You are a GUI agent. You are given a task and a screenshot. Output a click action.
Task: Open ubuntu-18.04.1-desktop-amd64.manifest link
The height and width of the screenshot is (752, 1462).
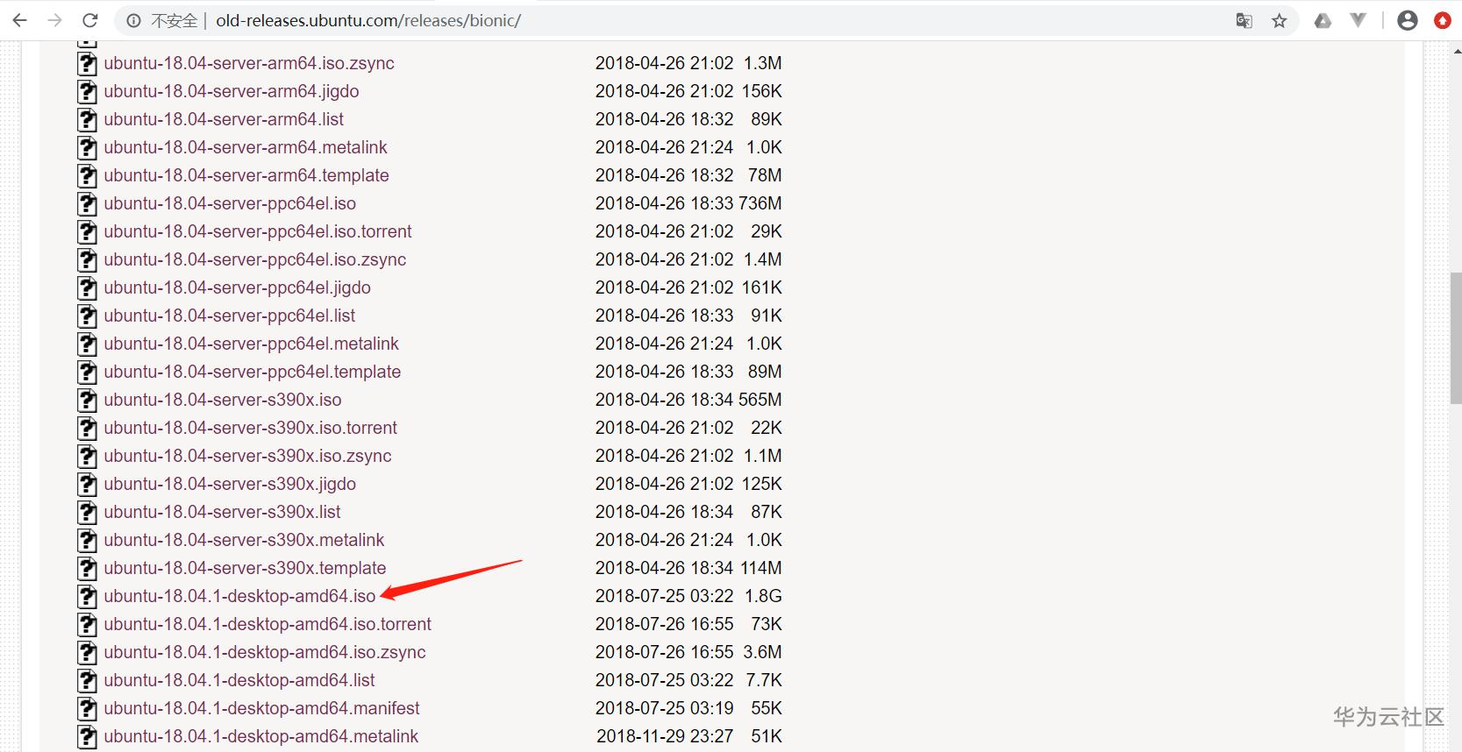[261, 708]
